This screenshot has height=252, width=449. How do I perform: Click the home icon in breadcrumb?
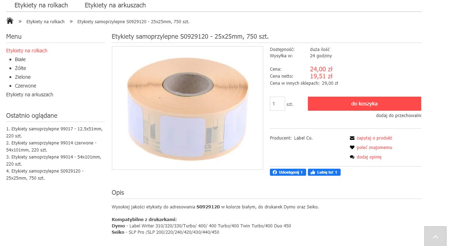pos(10,21)
